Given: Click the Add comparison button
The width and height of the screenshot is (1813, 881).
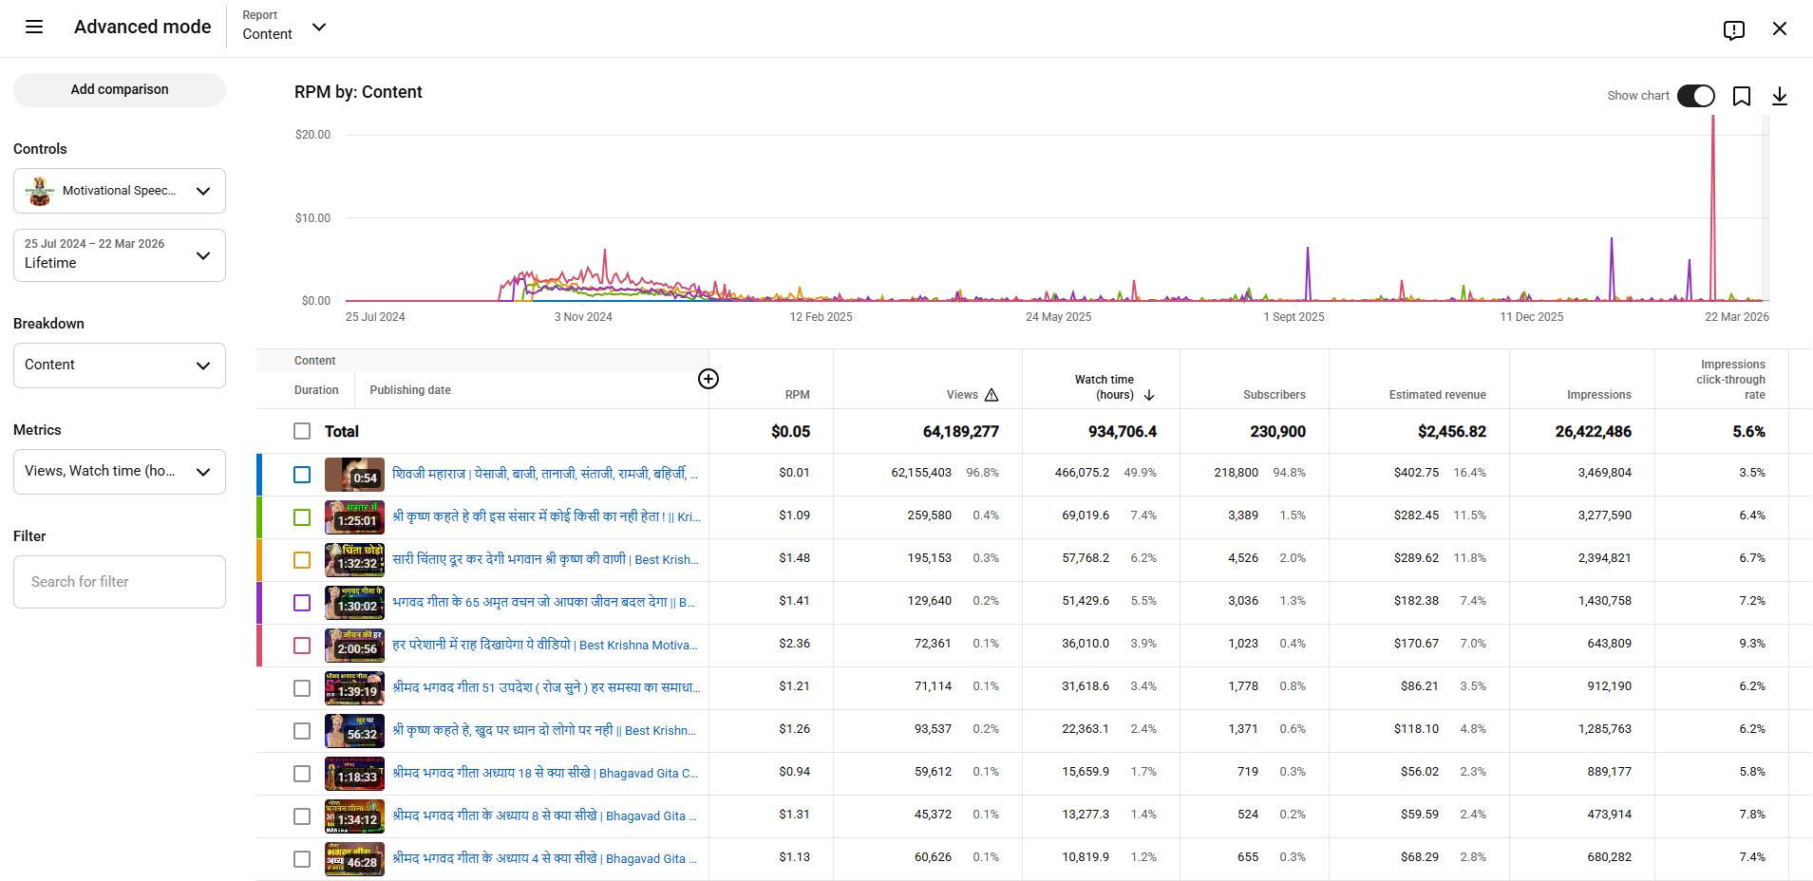Looking at the screenshot, I should pos(120,89).
